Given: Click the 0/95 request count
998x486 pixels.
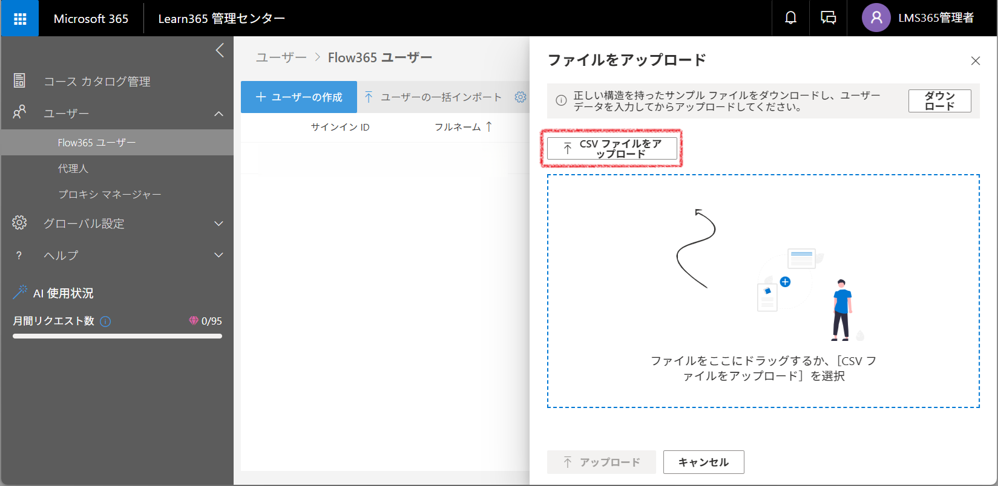Looking at the screenshot, I should [211, 321].
